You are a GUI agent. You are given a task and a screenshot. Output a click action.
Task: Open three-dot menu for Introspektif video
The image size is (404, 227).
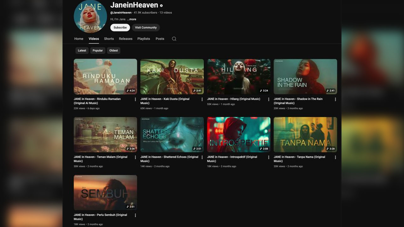pos(269,157)
